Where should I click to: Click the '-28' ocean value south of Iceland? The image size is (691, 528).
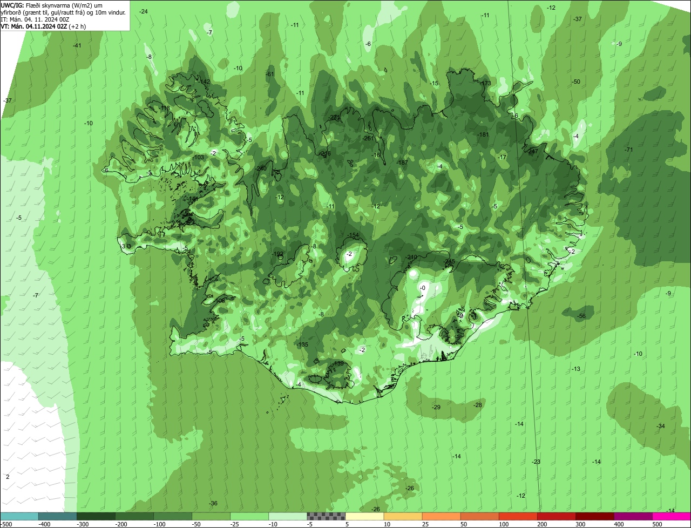point(478,405)
